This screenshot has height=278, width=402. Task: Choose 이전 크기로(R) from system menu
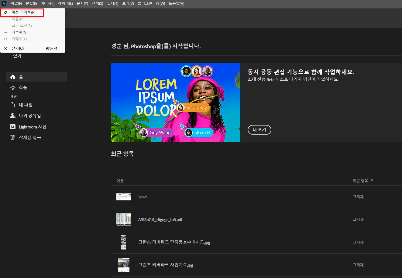pos(33,12)
